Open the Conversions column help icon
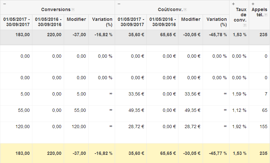Screen dimensions: 270x163 (x=73, y=10)
